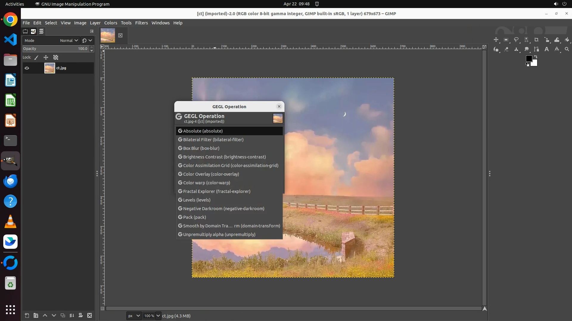Choose Box Blur (box-blur) from list

coord(201,148)
